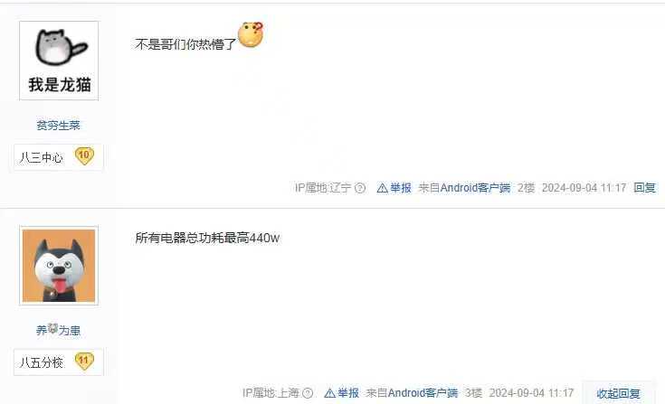
Task: Click the level 10 heart badge
Action: pyautogui.click(x=84, y=156)
